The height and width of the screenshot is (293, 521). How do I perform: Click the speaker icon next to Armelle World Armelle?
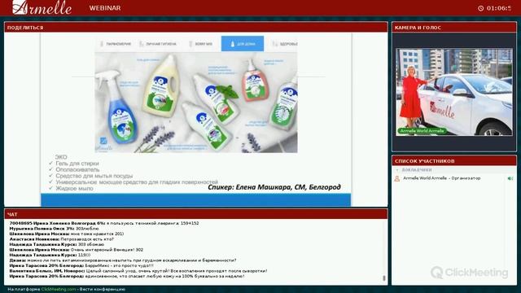pyautogui.click(x=510, y=178)
